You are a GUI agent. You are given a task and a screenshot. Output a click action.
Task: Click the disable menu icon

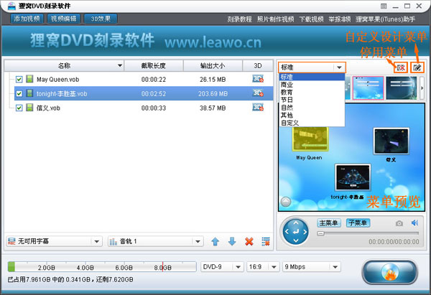click(401, 67)
